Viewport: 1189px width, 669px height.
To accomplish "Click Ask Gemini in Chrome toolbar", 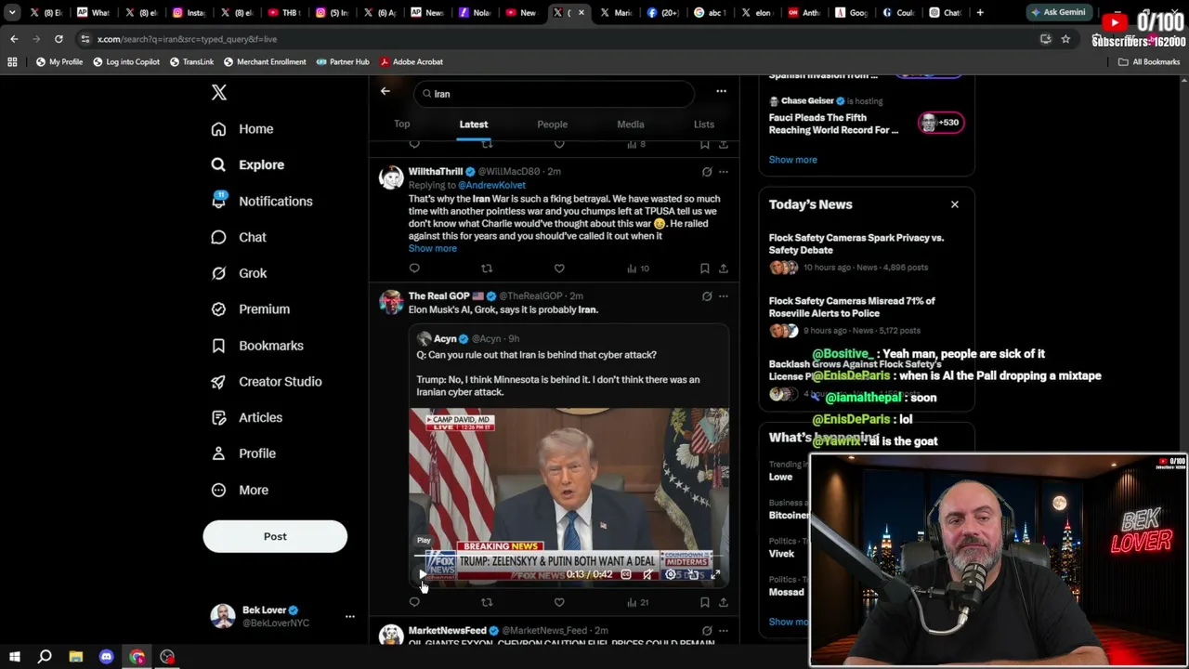I will pos(1058,13).
